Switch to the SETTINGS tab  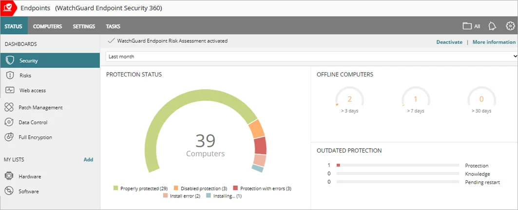pos(84,26)
